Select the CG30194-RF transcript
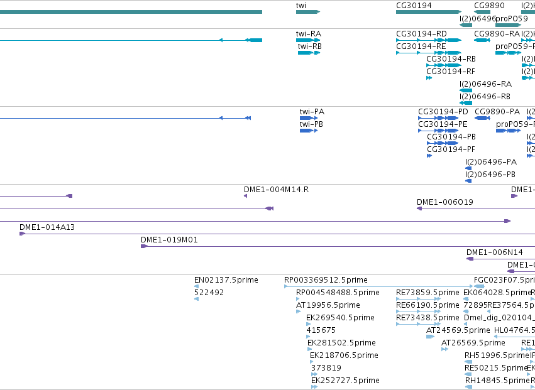Screen dimensions: 535x390 click(429, 78)
